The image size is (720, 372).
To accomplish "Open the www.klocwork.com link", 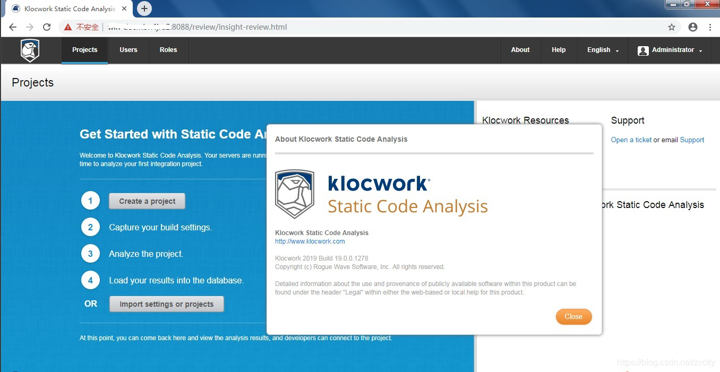I will 310,241.
